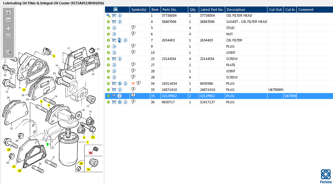The height and width of the screenshot is (184, 333).
Task: Sort by Symbol(s) column header
Action: (x=139, y=10)
